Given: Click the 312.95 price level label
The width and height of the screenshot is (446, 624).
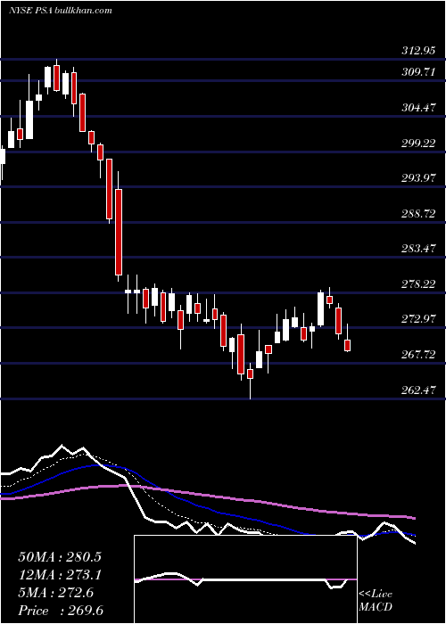Looking at the screenshot, I should pos(418,51).
